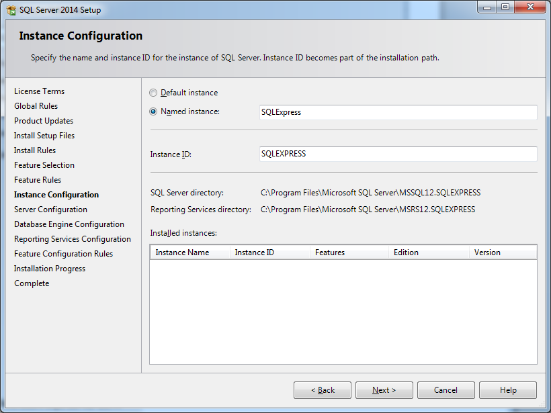Image resolution: width=551 pixels, height=413 pixels.
Task: Select Instance Configuration step in sidebar
Action: tap(56, 195)
